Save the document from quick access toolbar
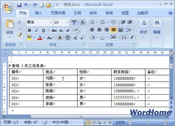 (x=19, y=5)
